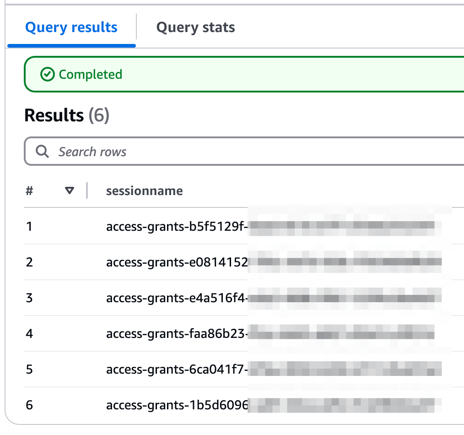Click row number 2 cell
Screen dimensions: 464x435
pos(29,262)
